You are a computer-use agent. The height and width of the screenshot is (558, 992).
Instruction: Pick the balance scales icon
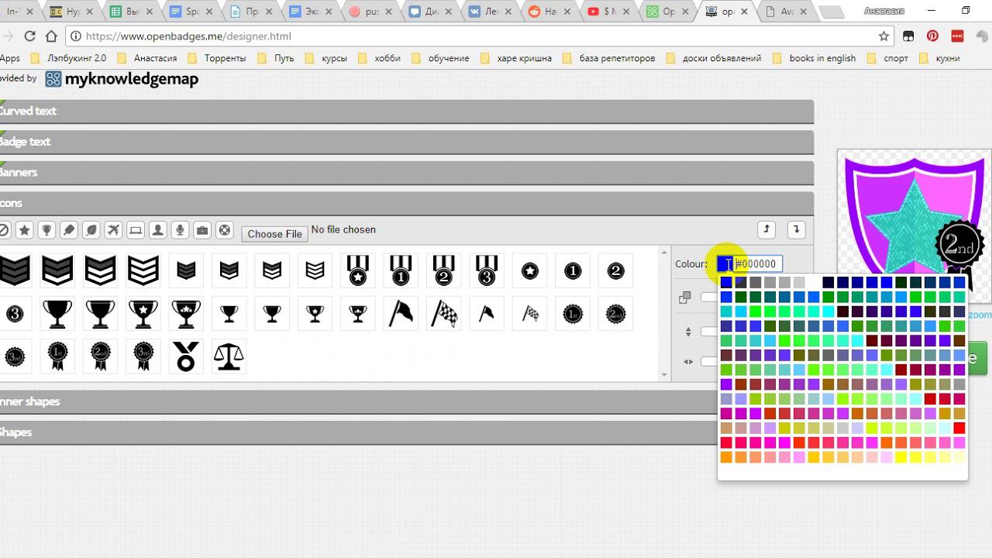(x=229, y=356)
